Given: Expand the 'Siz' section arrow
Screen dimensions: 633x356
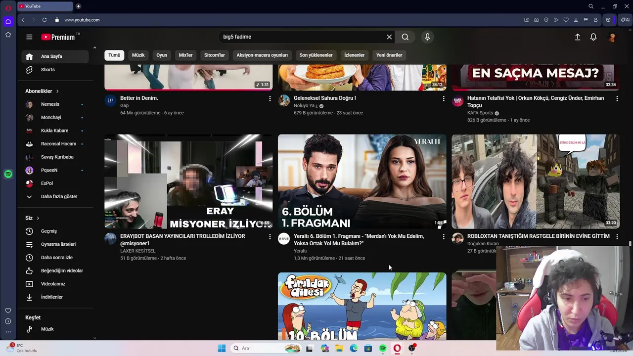Looking at the screenshot, I should [38, 218].
